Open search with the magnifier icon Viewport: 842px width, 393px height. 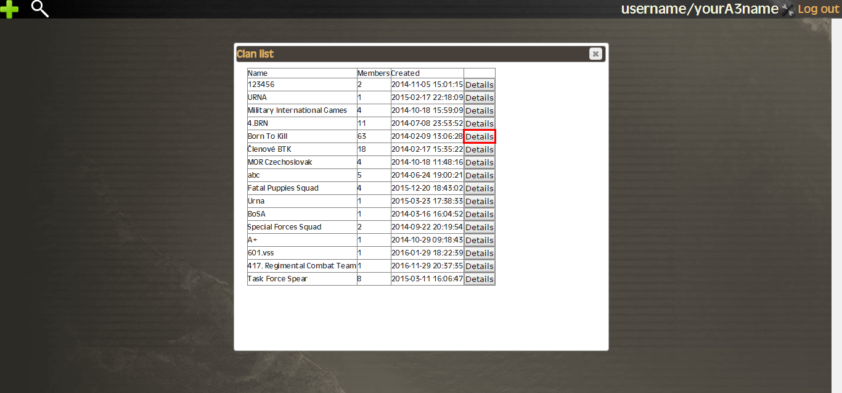(40, 9)
